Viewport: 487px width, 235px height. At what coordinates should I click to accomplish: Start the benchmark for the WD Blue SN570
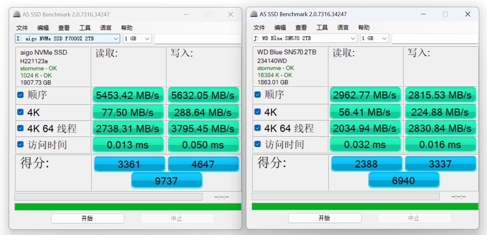(x=324, y=218)
